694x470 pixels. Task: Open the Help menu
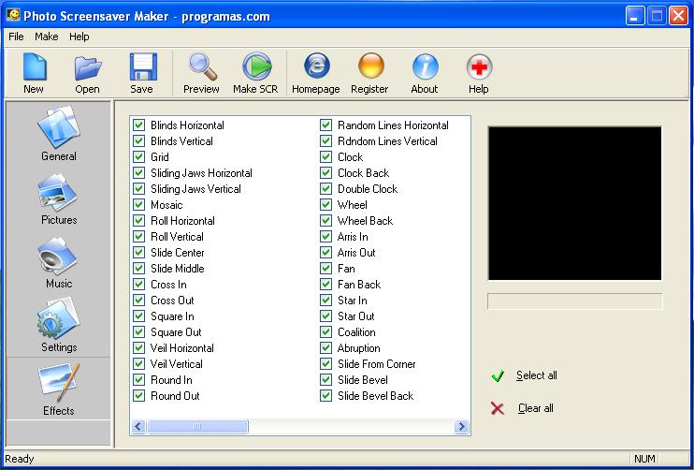[x=80, y=37]
